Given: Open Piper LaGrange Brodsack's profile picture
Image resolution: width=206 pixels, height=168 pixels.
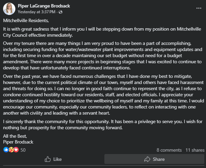Looking at the screenshot, I should point(9,9).
